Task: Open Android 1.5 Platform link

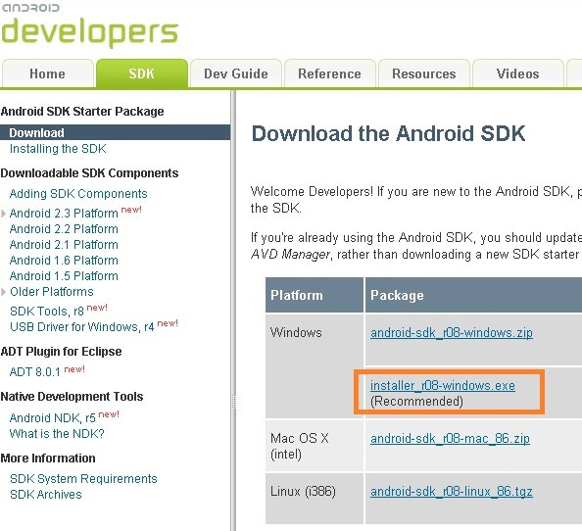Action: coord(64,275)
